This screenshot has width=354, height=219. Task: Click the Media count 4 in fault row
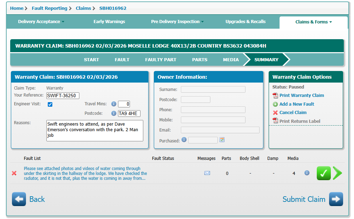294,174
